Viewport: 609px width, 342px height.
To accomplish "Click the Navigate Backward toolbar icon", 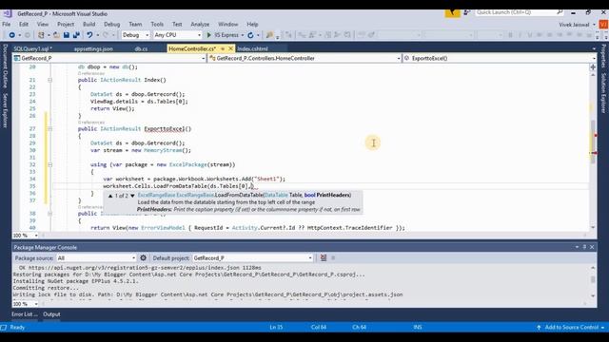I will (x=11, y=35).
